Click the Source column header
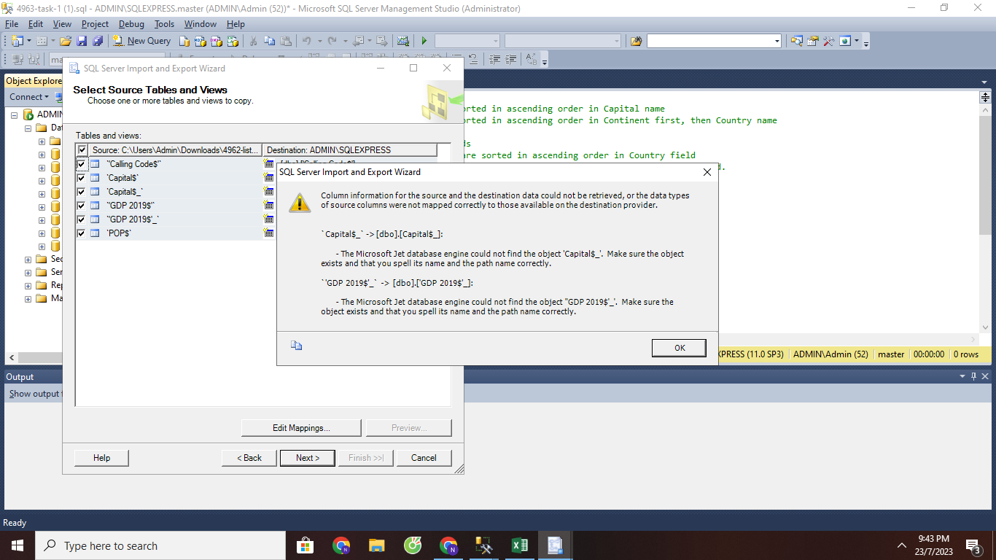Viewport: 996px width, 560px height. tap(175, 150)
